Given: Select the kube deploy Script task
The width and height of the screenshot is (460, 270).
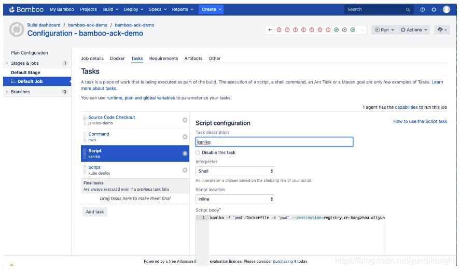Looking at the screenshot, I should pos(135,170).
